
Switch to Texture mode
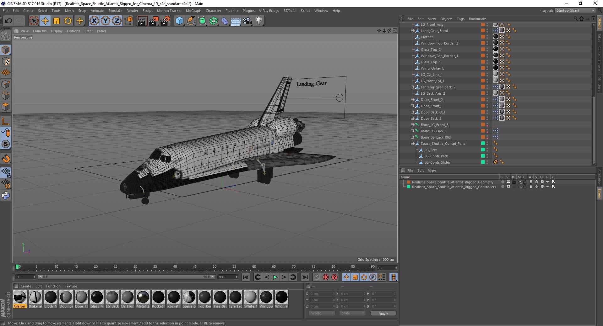point(6,61)
